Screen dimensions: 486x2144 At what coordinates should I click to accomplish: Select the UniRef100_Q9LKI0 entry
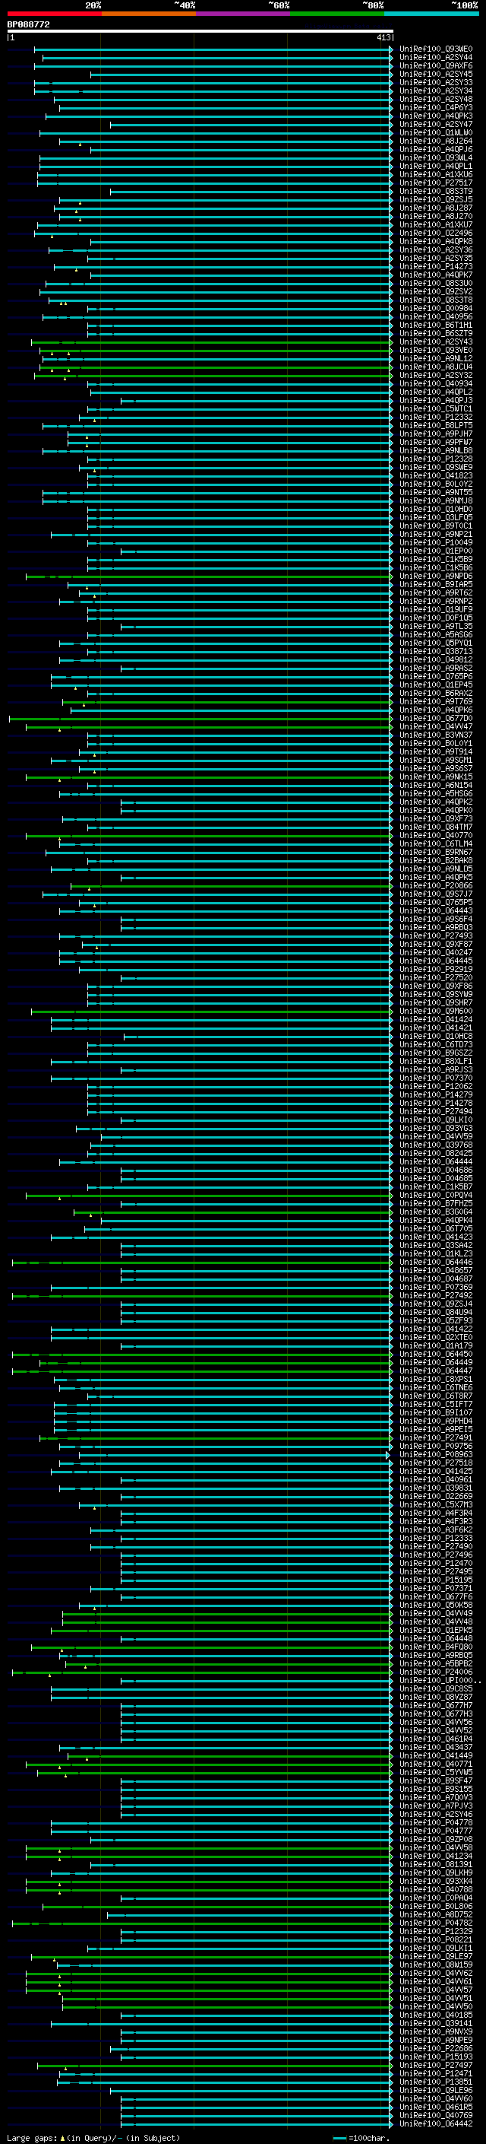tap(435, 1120)
